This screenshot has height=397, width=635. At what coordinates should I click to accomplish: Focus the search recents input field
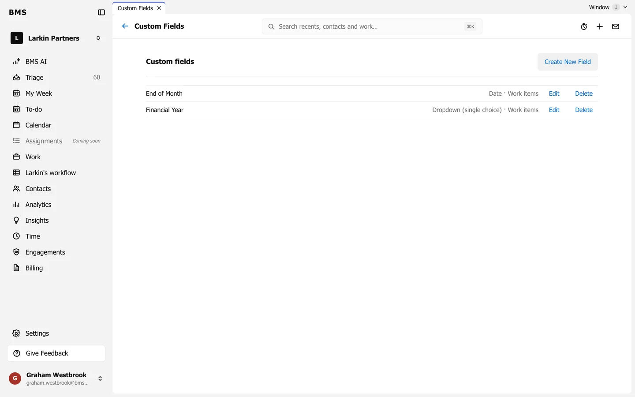tap(372, 26)
